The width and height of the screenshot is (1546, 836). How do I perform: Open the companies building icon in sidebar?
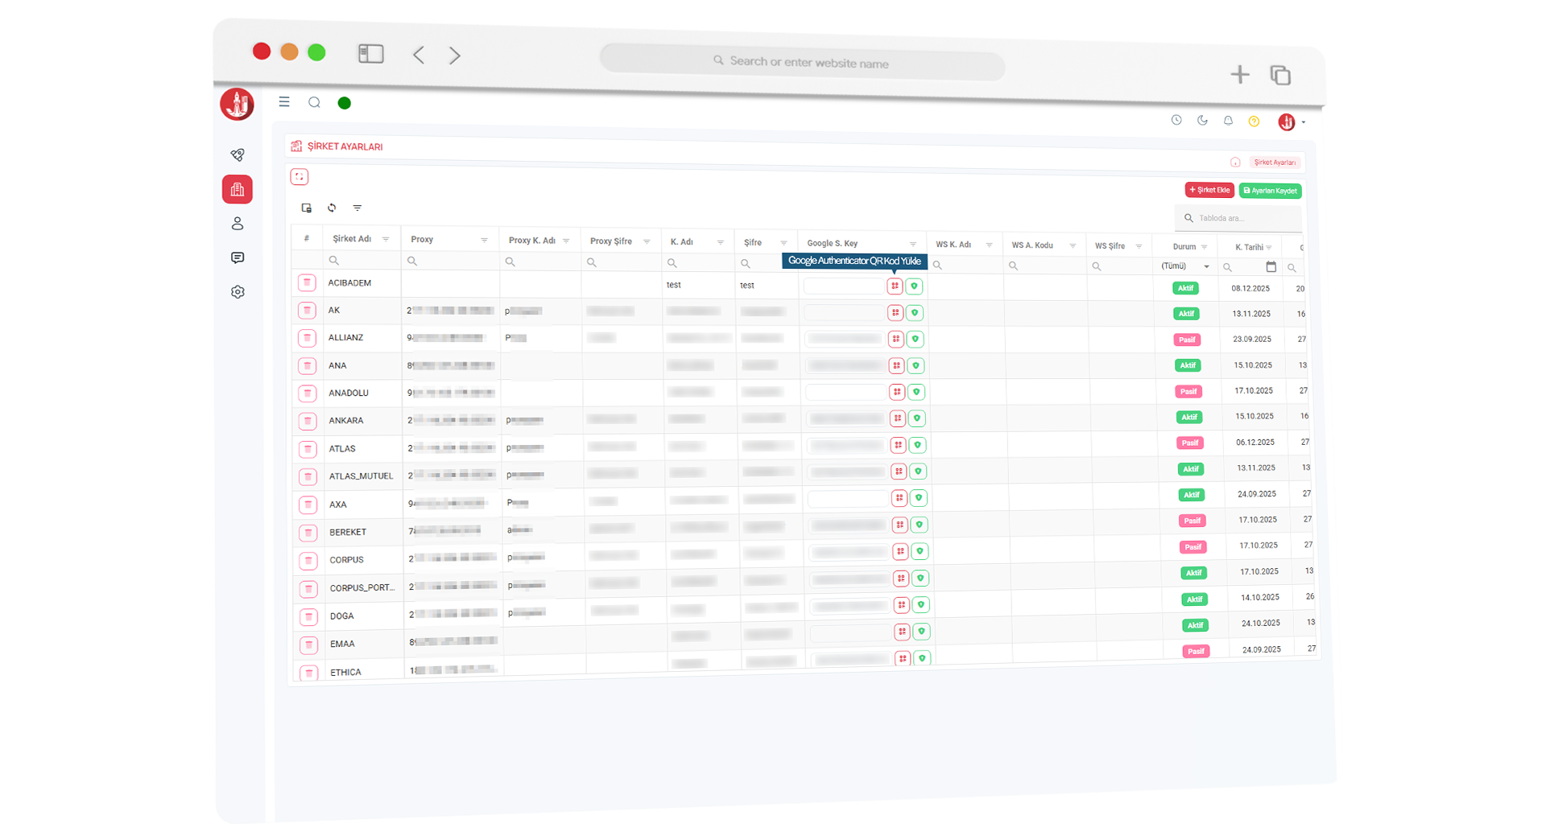(238, 190)
